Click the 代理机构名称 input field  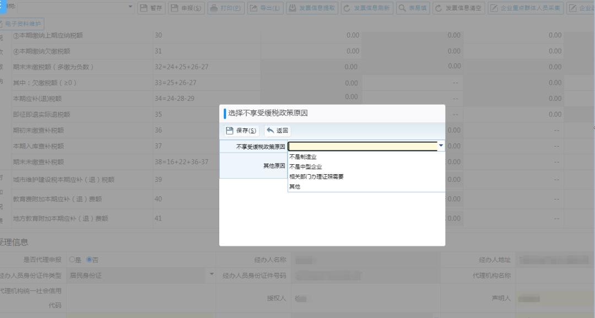pos(554,276)
